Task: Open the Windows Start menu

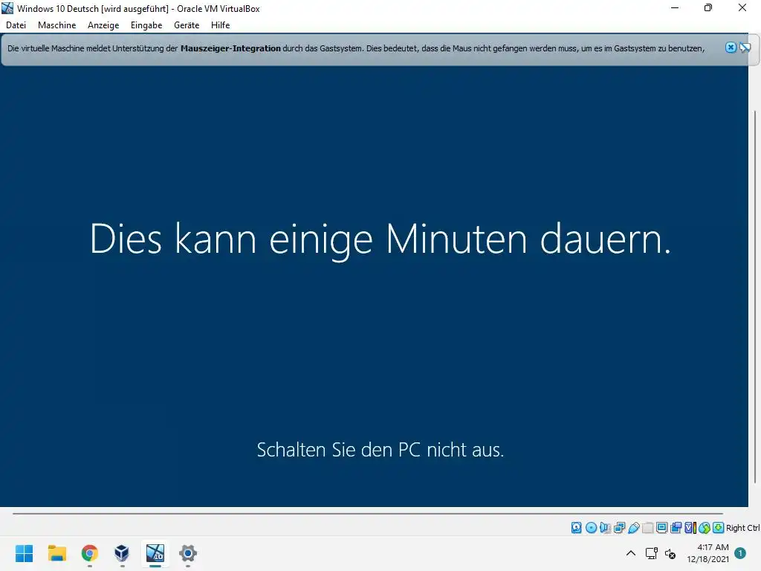Action: pos(24,553)
